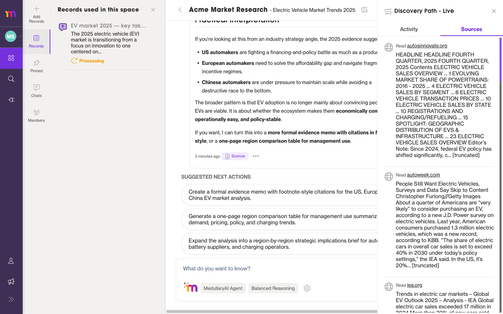Click the Medullar logo icon
This screenshot has width=503, height=314.
tap(11, 14)
